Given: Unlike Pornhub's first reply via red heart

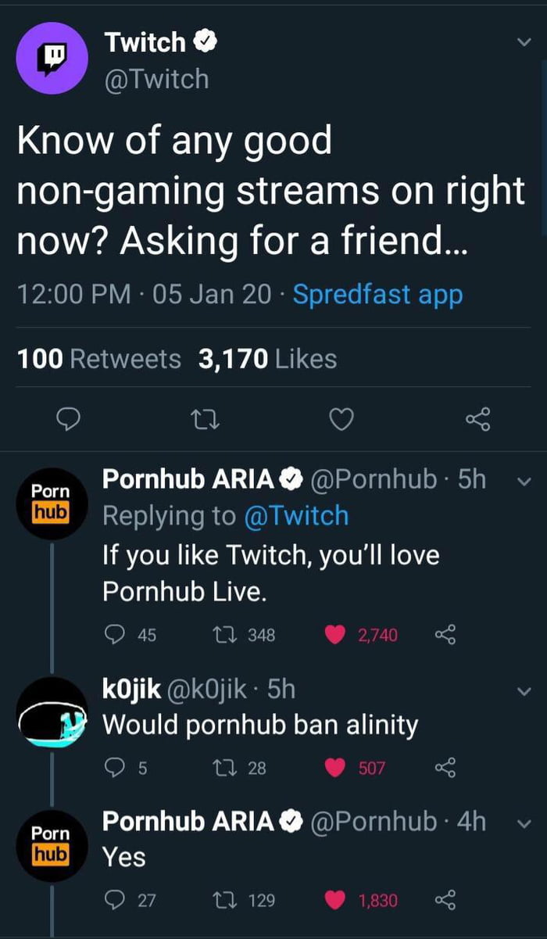Looking at the screenshot, I should click(x=336, y=634).
